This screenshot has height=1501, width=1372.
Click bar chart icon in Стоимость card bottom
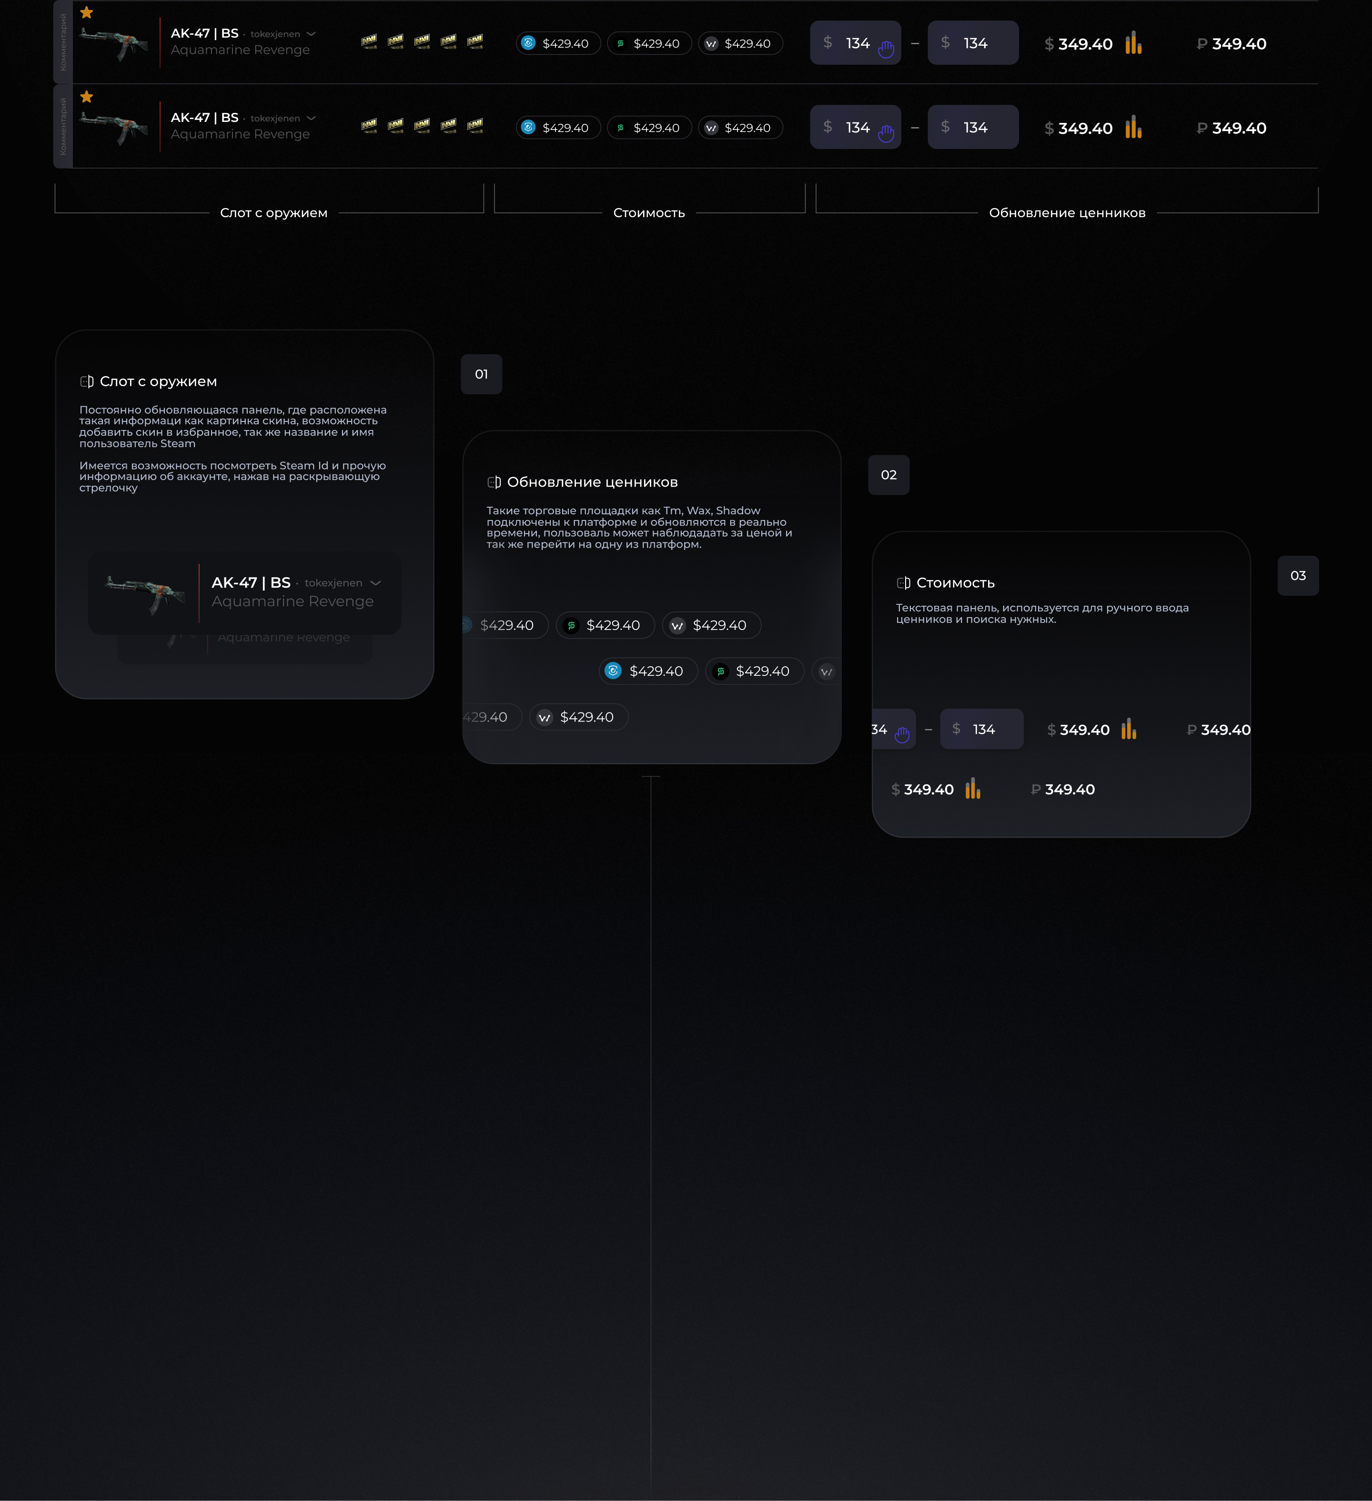pos(973,789)
